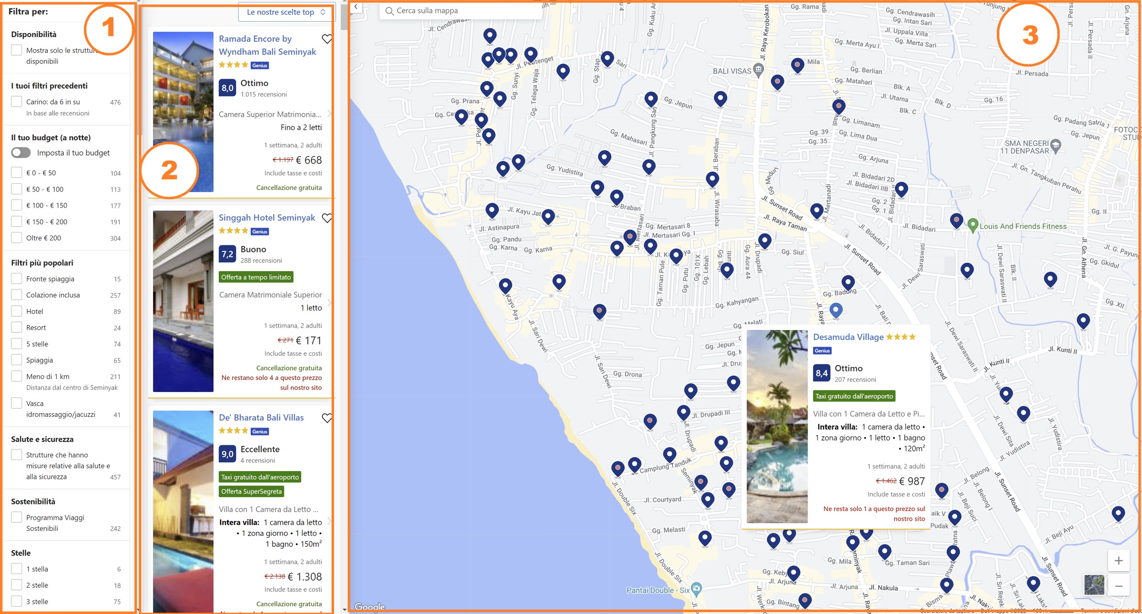Save Ramada Encore to favorites via heart icon
The image size is (1142, 614).
click(328, 40)
